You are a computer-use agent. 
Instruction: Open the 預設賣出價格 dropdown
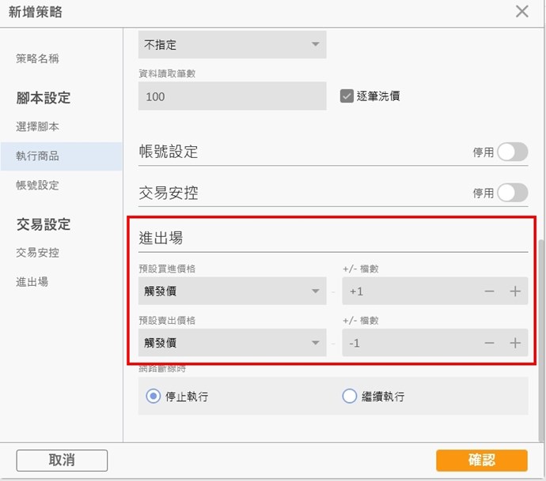[232, 343]
